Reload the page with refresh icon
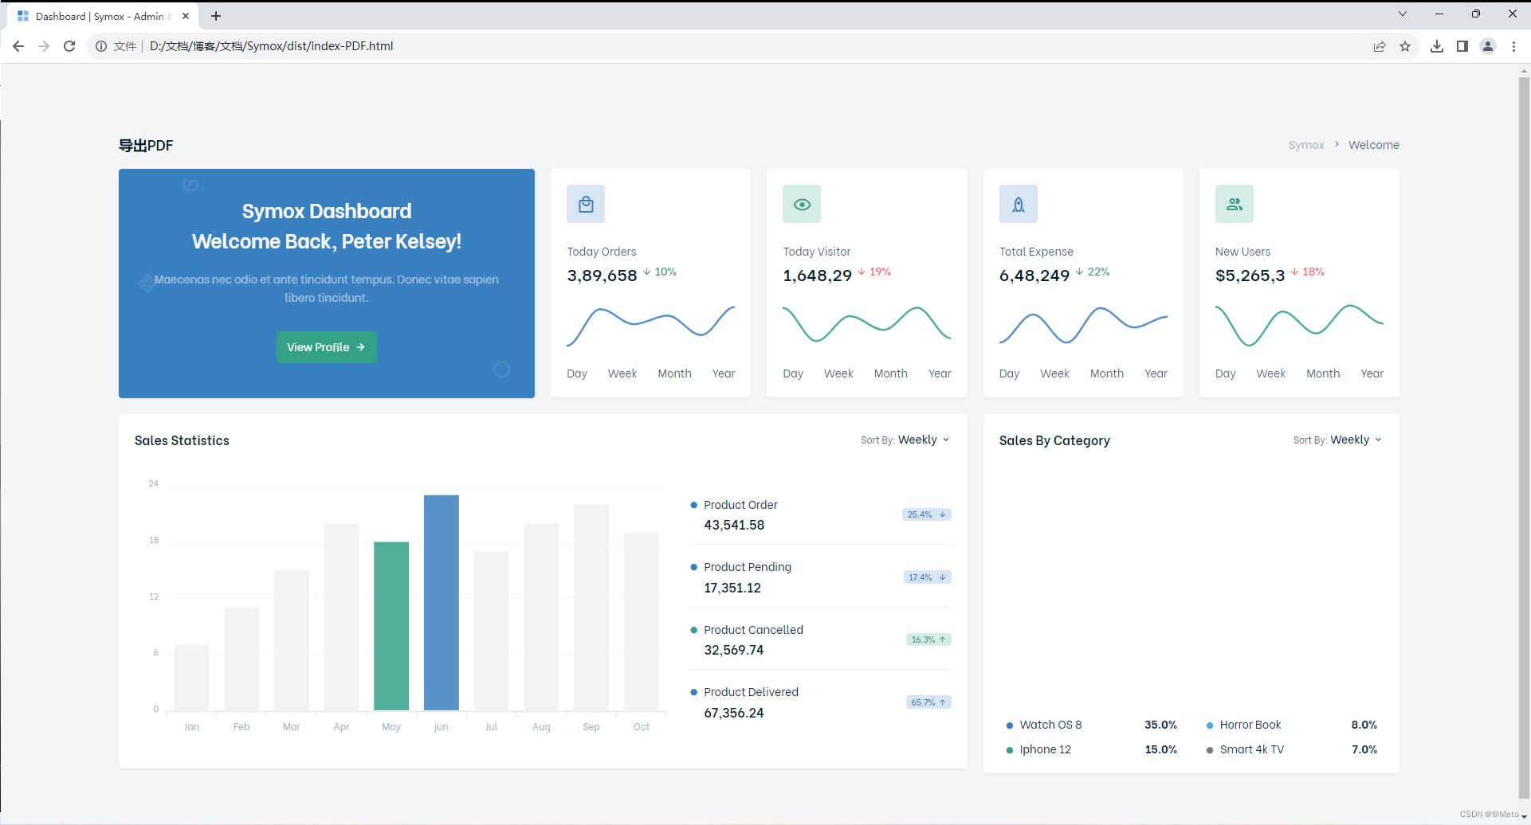 coord(69,46)
